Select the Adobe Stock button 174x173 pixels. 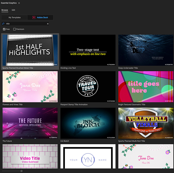click(40, 18)
